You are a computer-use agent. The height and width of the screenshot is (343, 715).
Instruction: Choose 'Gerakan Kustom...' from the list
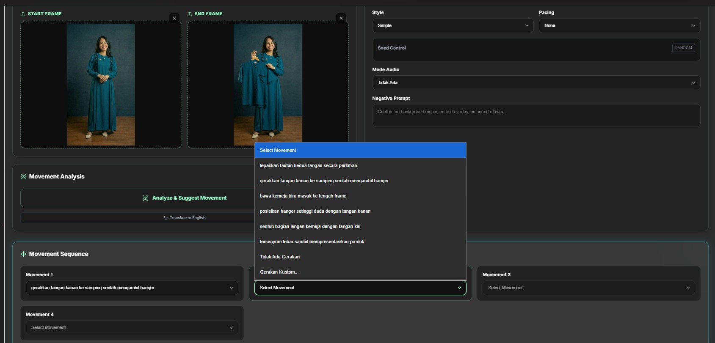(x=279, y=272)
